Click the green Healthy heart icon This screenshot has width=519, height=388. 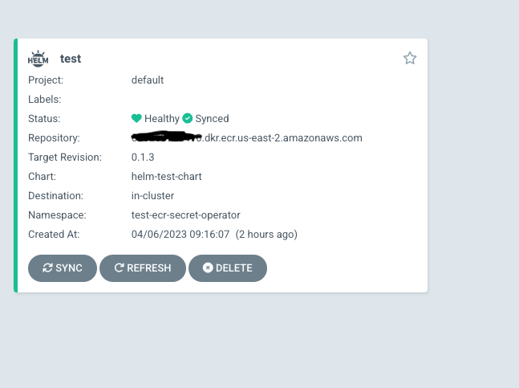(137, 118)
